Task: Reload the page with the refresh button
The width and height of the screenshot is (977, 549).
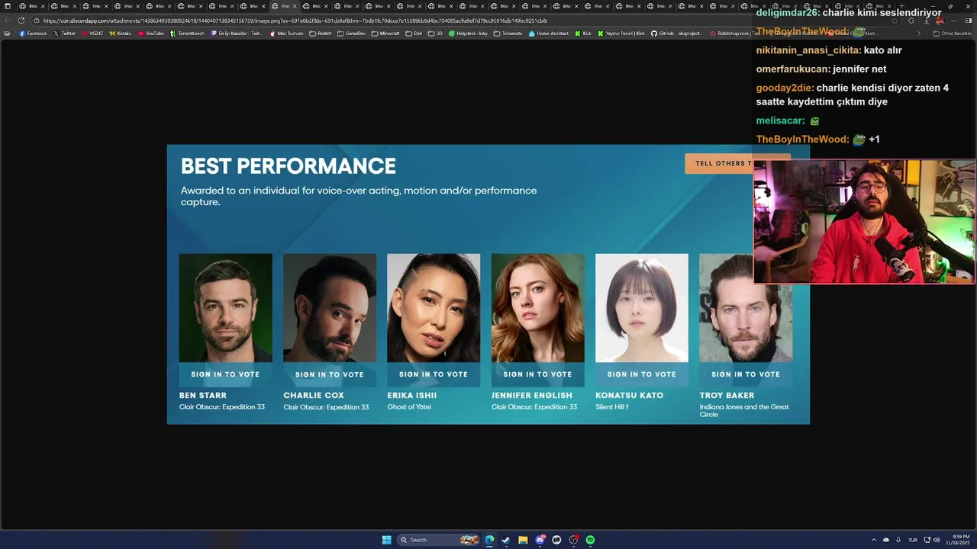Action: (x=21, y=21)
